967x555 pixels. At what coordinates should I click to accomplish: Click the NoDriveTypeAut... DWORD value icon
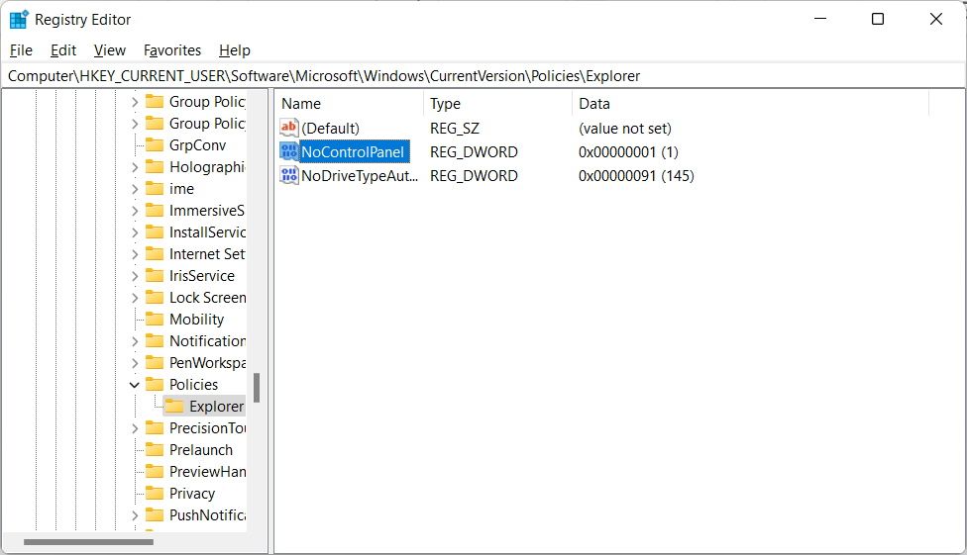tap(288, 175)
